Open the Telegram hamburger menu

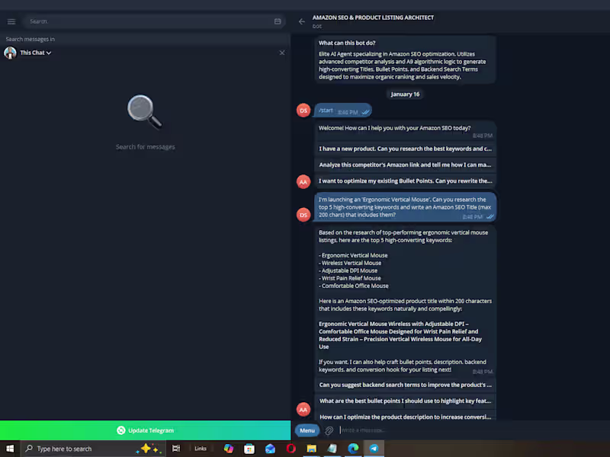(11, 21)
